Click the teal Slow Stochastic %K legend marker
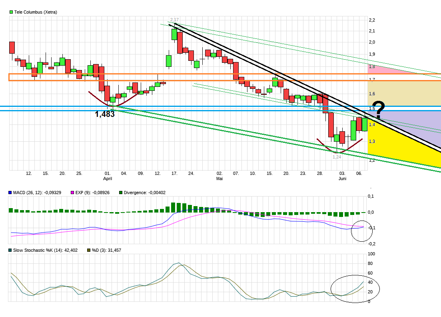441x317 pixels. point(10,251)
